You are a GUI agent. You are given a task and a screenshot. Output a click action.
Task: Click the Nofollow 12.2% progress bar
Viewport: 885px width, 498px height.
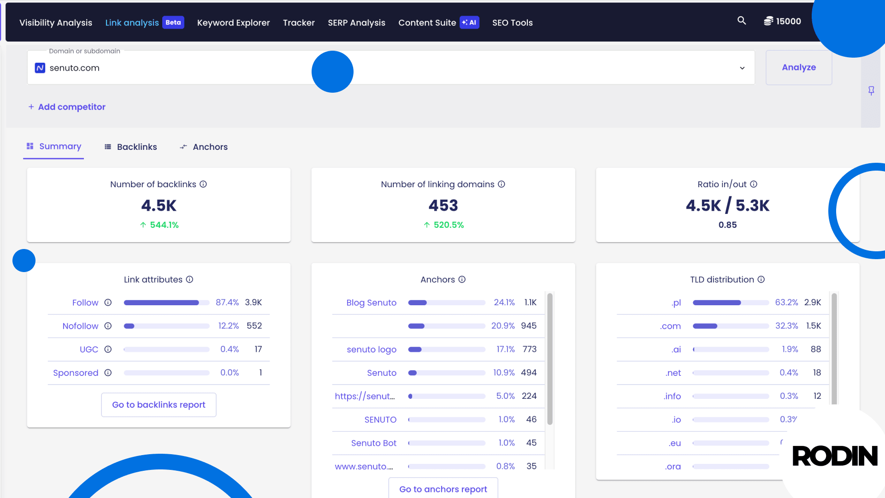pos(166,326)
